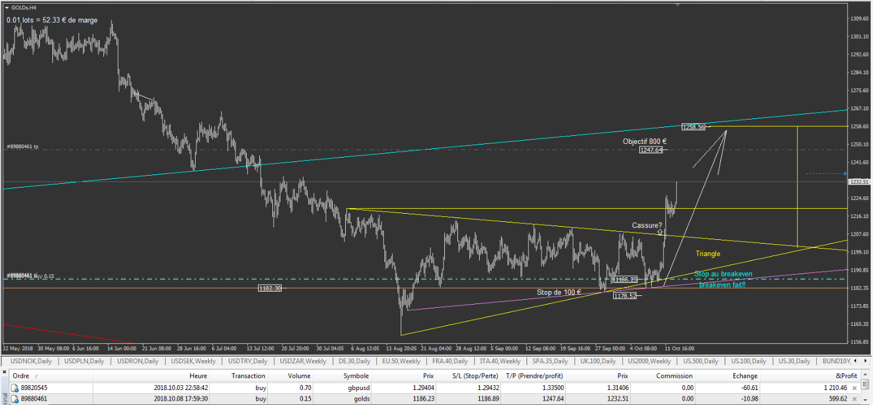Click the small up arrow below Cassure?

(x=659, y=232)
